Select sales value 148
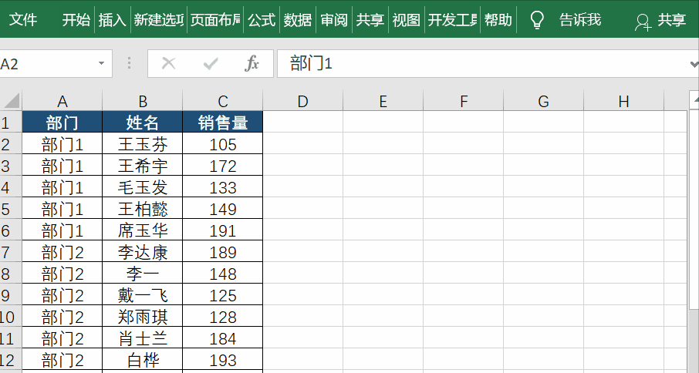 click(x=223, y=274)
